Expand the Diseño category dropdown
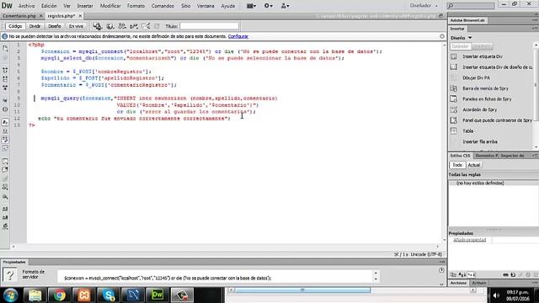The height and width of the screenshot is (303, 539). click(x=462, y=38)
